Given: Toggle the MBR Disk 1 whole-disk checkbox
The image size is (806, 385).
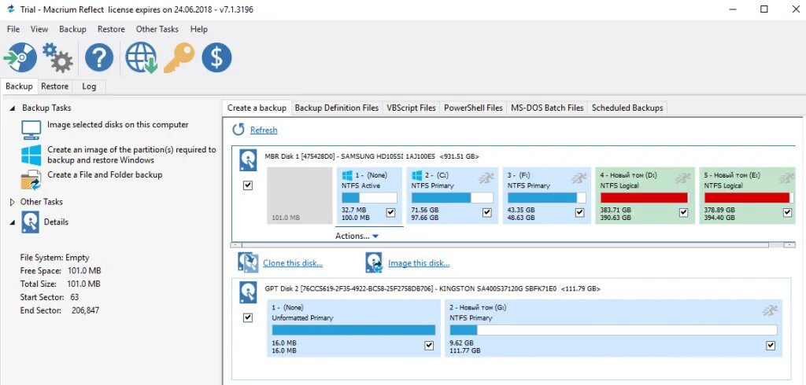Looking at the screenshot, I should click(x=248, y=185).
